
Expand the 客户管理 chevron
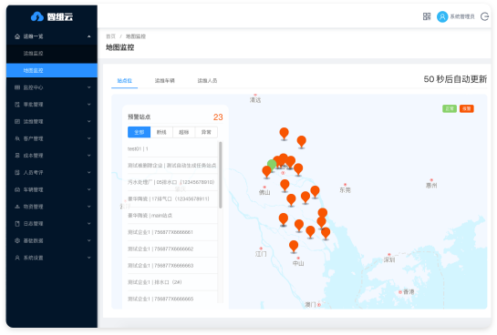coord(89,138)
